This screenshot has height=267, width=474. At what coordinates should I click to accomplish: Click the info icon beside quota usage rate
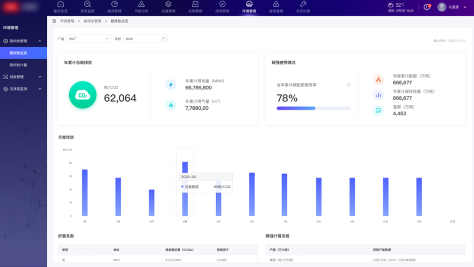click(349, 85)
